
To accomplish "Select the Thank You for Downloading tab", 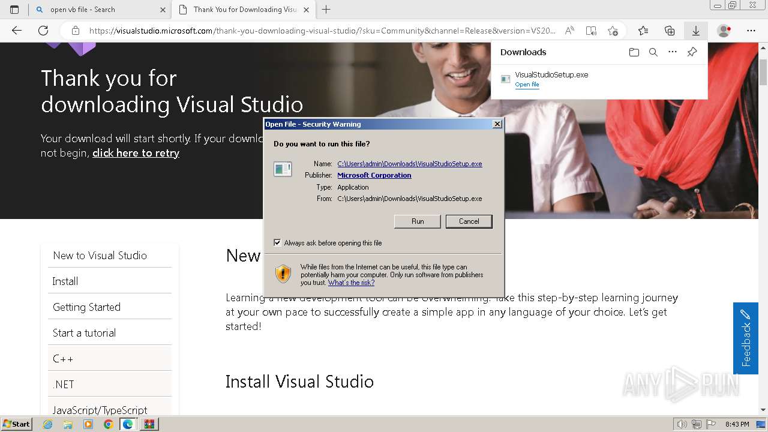I will [243, 10].
